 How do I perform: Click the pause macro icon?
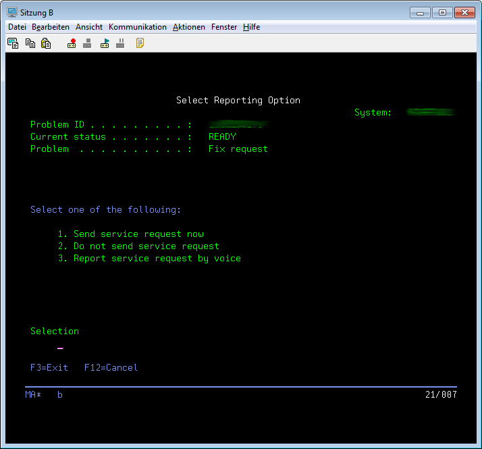120,43
